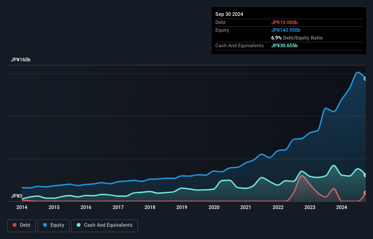
Task: Click the Sep 30 2024 tooltip date
Action: (x=229, y=14)
